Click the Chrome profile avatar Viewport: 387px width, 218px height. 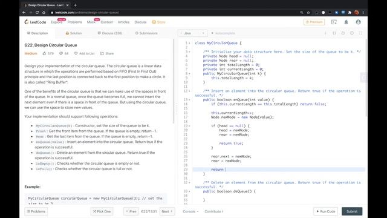point(356,12)
